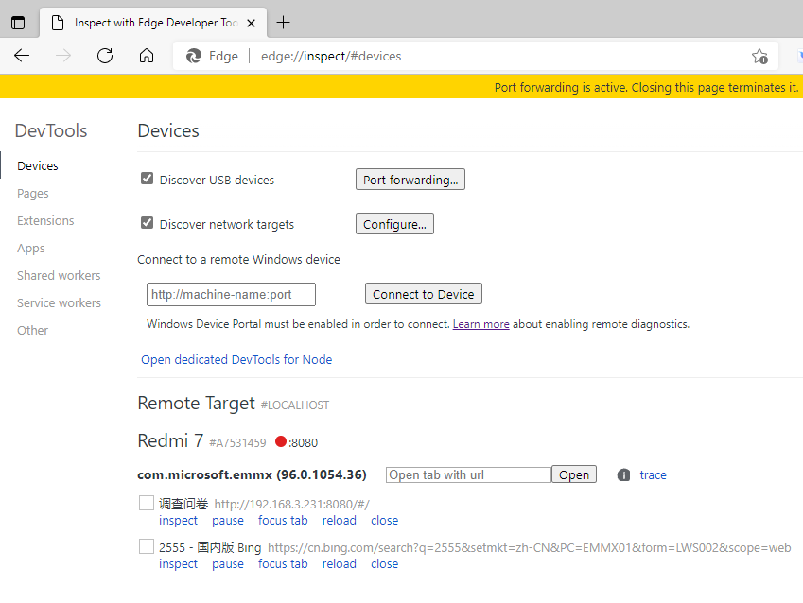Inspect the 调查问卷 page
Screen dimensions: 803x603
[x=178, y=521]
